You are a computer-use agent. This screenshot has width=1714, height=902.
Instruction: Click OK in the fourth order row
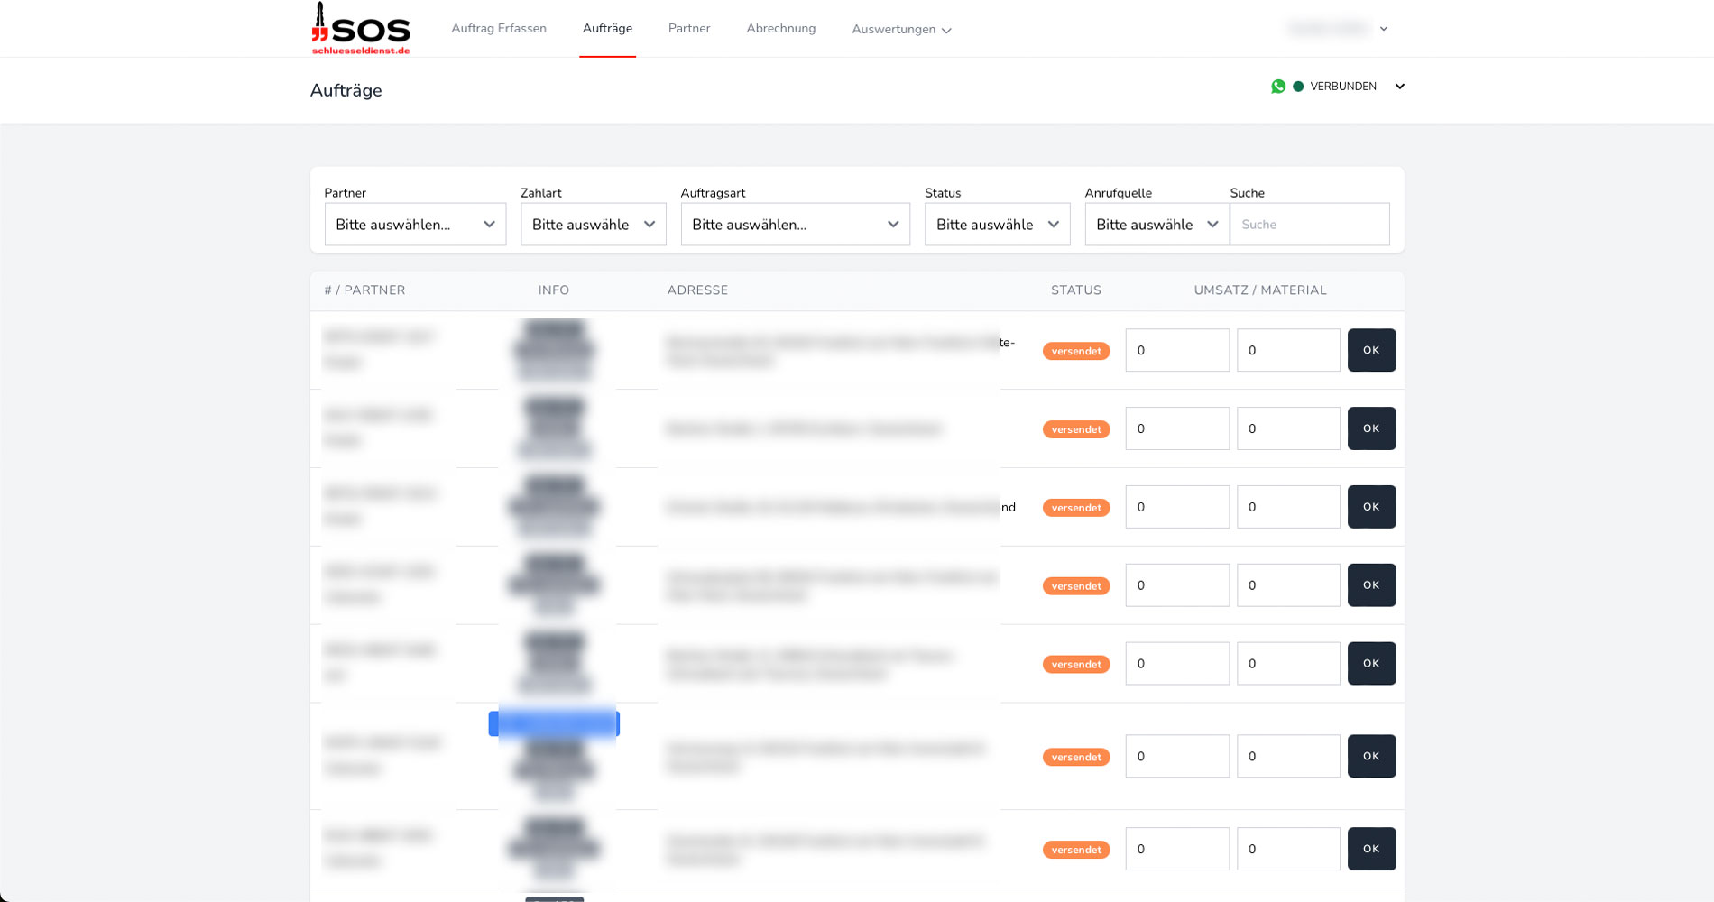point(1371,585)
